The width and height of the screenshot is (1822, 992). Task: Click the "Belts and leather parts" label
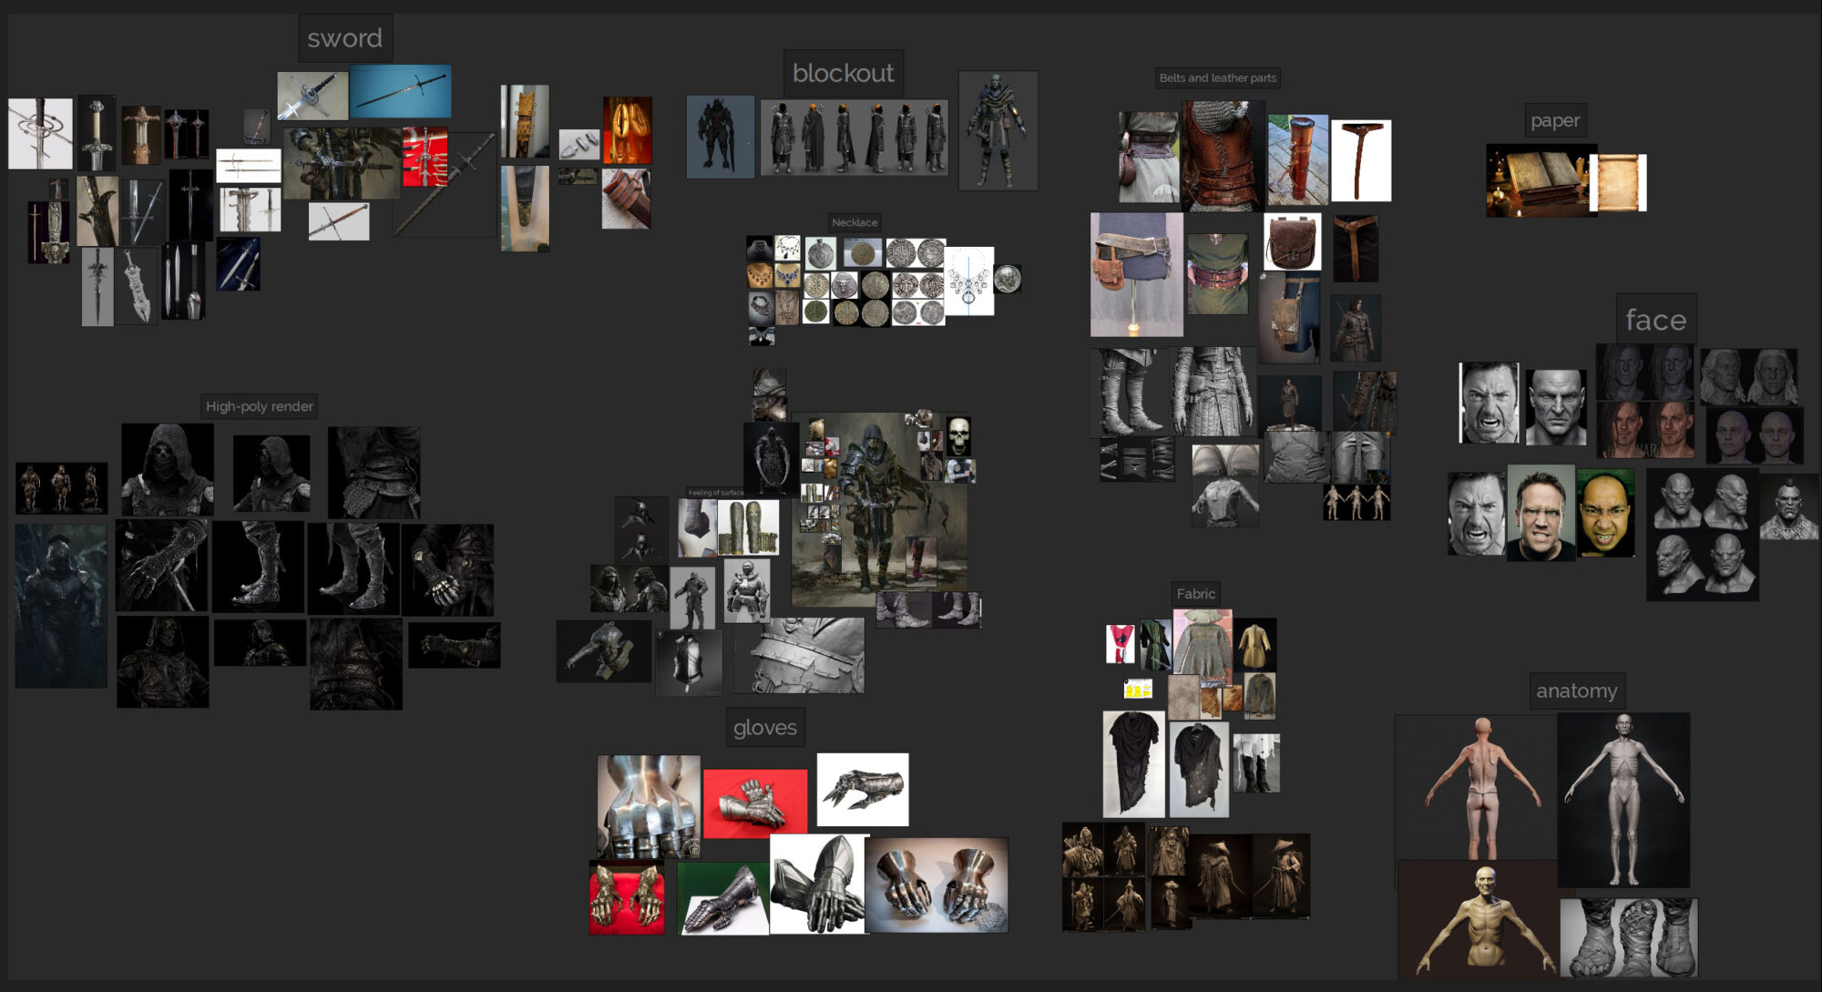coord(1218,78)
